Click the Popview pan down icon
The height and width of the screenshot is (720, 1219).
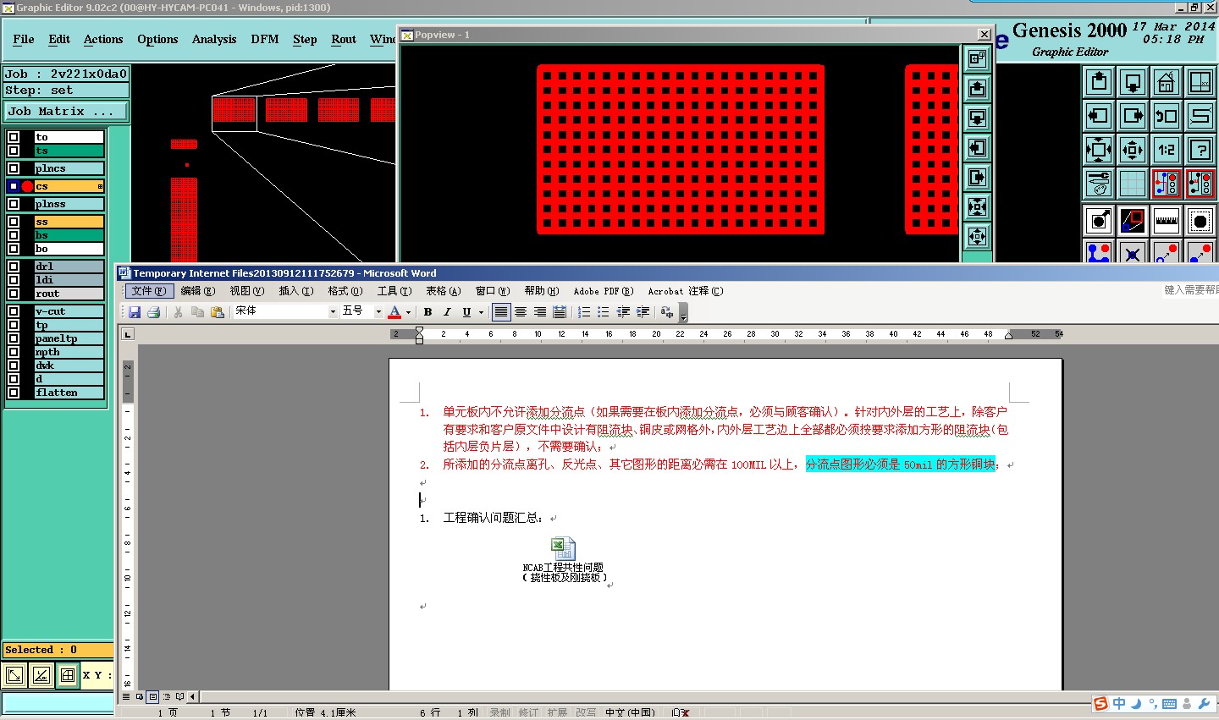tap(978, 118)
